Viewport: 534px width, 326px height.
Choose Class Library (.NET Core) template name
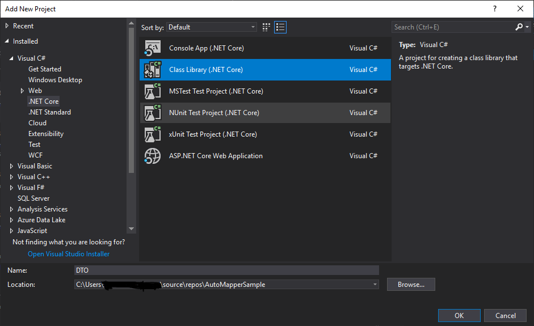(206, 69)
